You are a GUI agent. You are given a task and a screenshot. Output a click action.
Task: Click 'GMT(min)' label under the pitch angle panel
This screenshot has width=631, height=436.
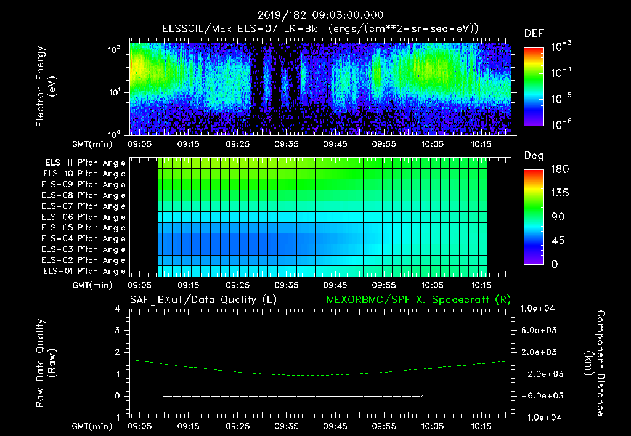point(92,286)
